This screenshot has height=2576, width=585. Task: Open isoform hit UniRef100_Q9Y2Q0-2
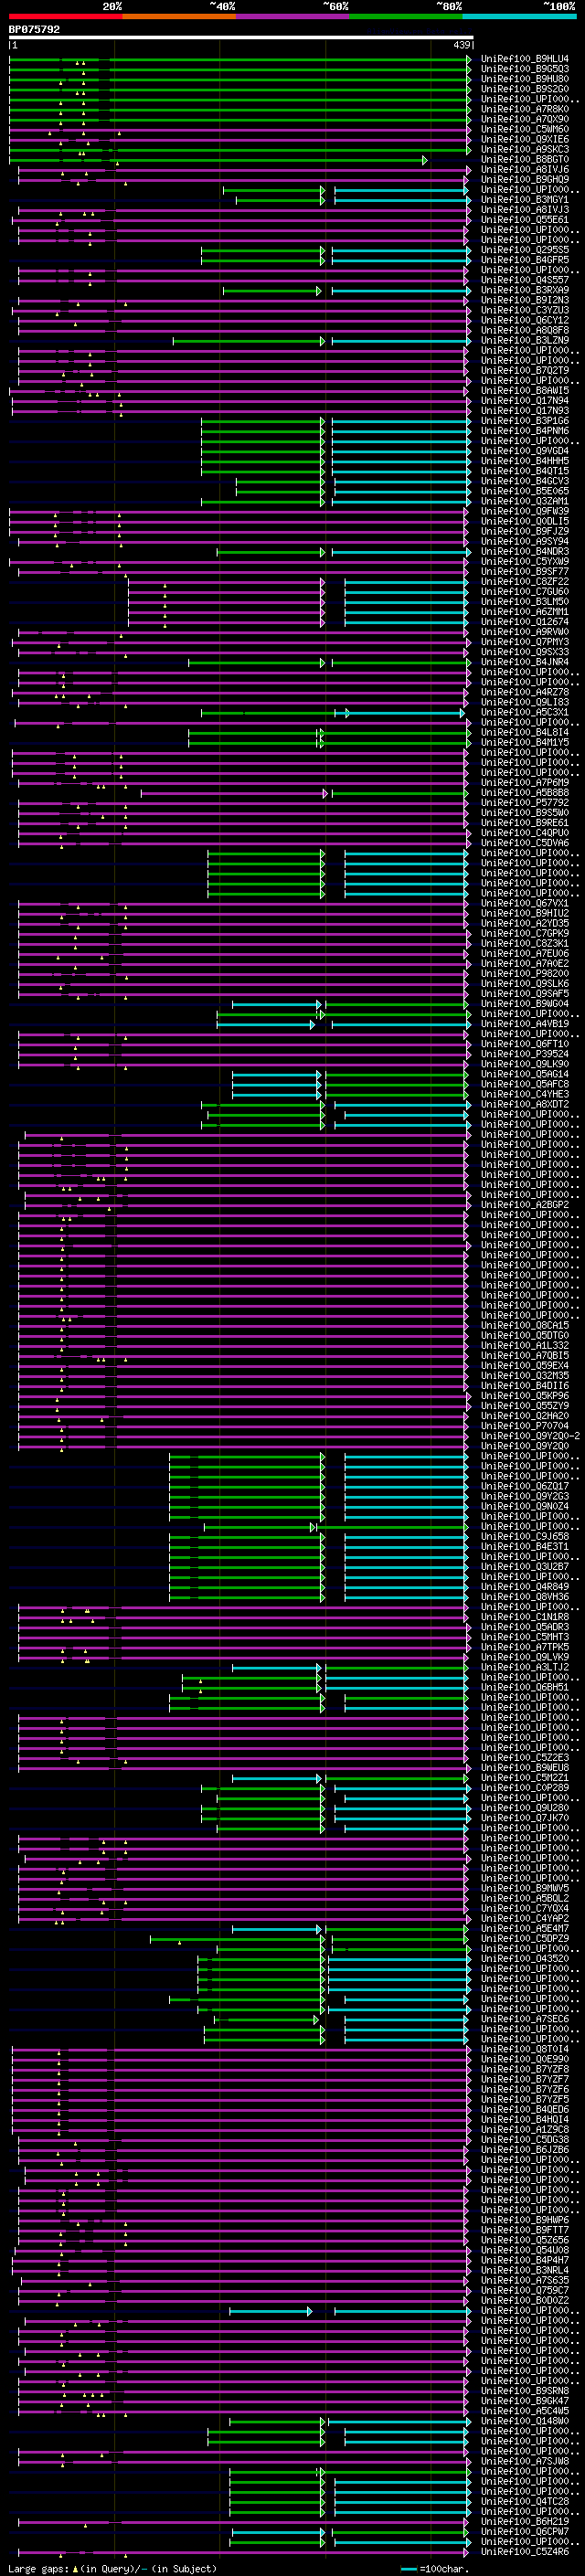(530, 1437)
